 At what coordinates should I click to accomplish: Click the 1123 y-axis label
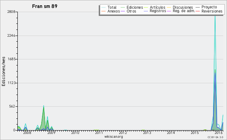click(x=11, y=83)
